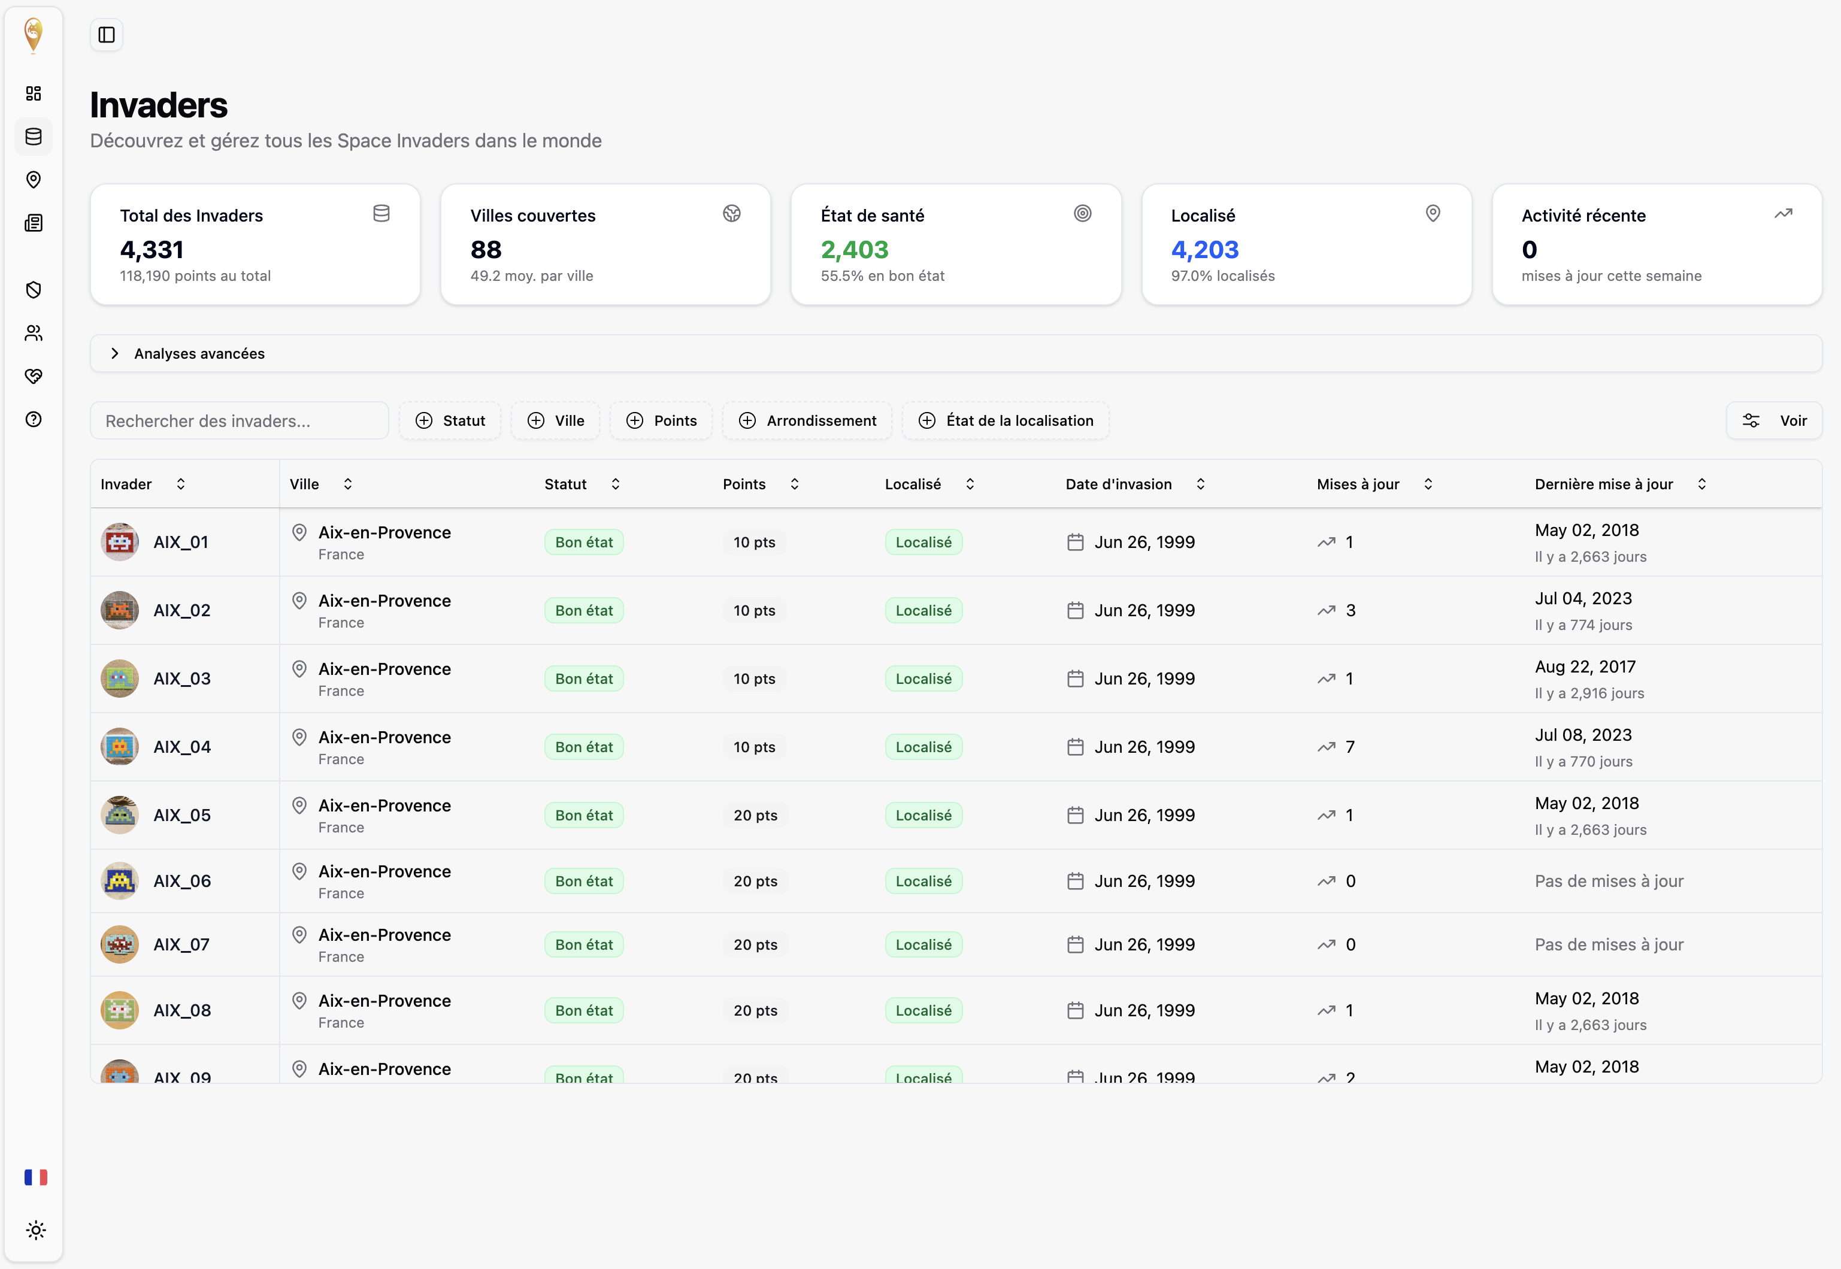The image size is (1841, 1269).
Task: Click the Voir view options button
Action: 1773,420
